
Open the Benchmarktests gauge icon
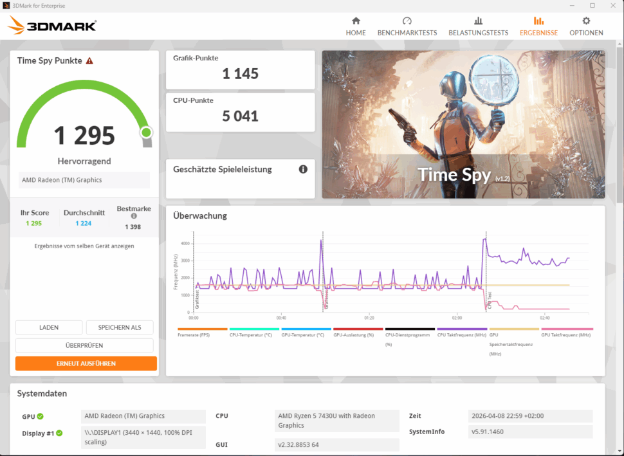(x=407, y=21)
